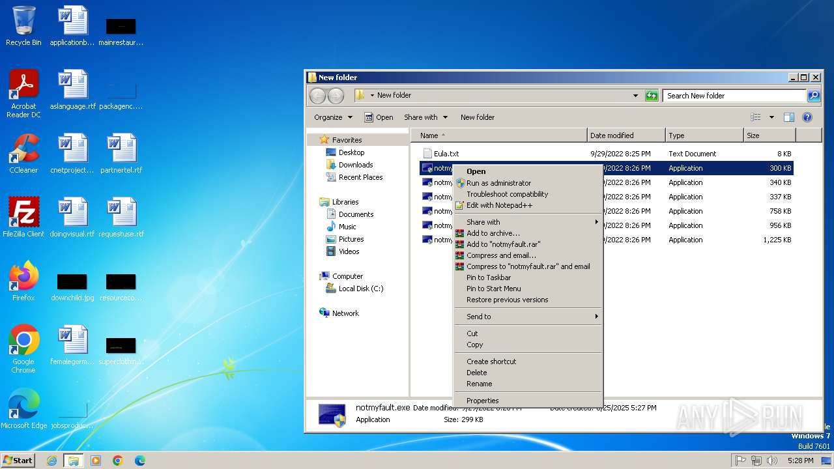Expand the view options dropdown arrow
Screen dimensions: 834x469
(771, 117)
